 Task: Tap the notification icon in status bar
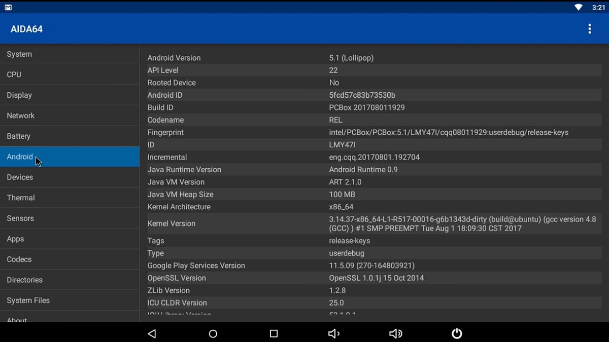click(x=7, y=7)
